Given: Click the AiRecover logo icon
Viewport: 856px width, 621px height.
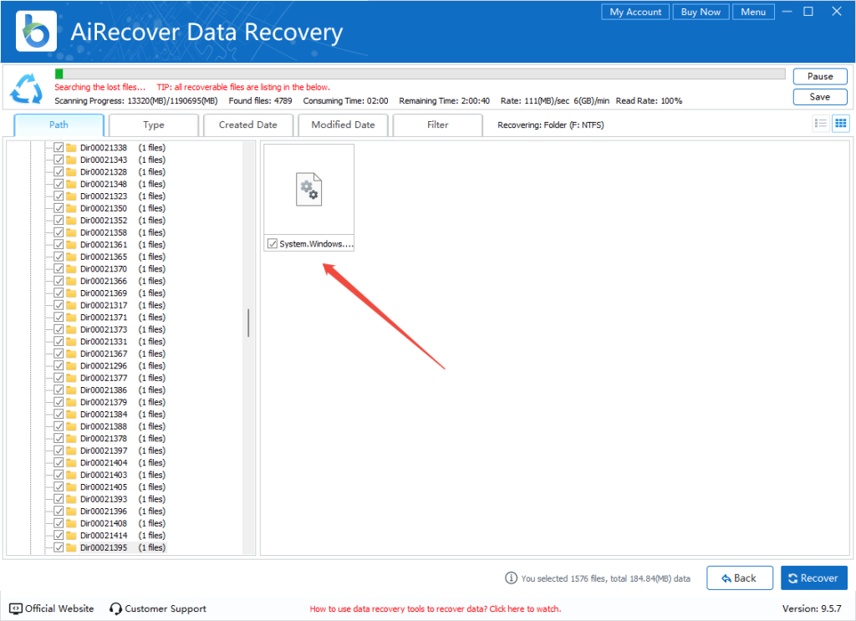Looking at the screenshot, I should pos(36,32).
